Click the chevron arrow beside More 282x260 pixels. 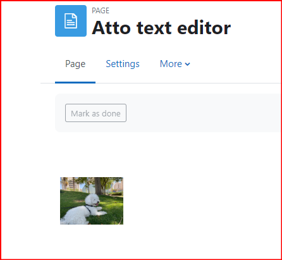[187, 64]
